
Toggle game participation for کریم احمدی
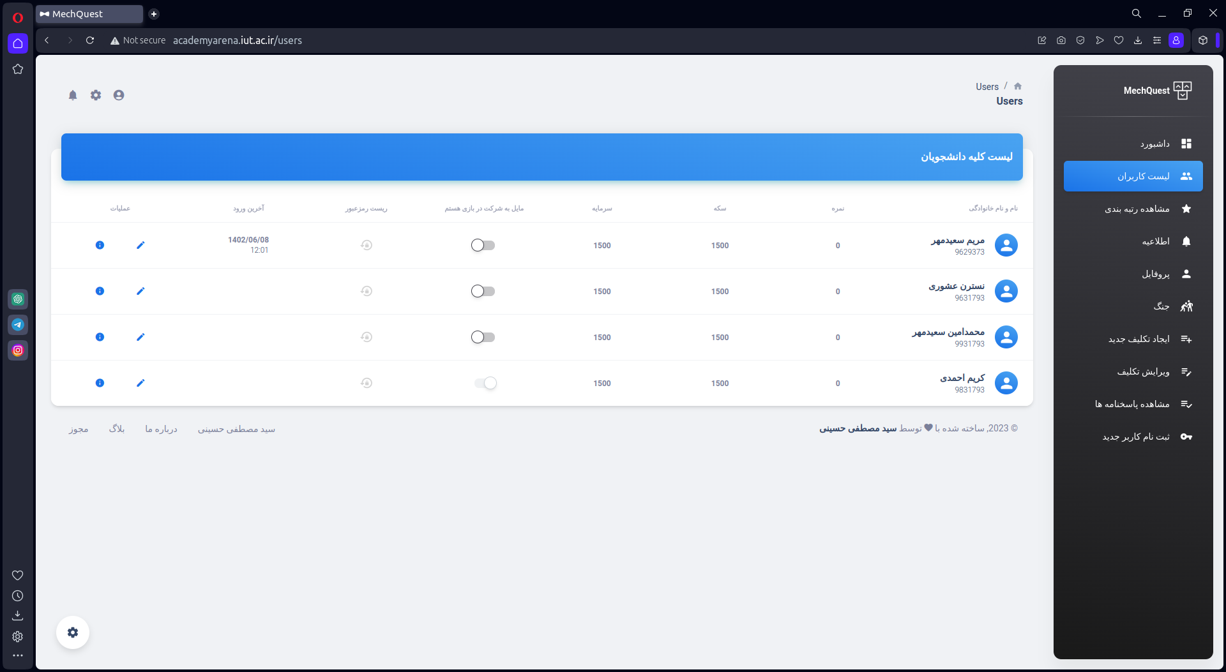(x=485, y=383)
